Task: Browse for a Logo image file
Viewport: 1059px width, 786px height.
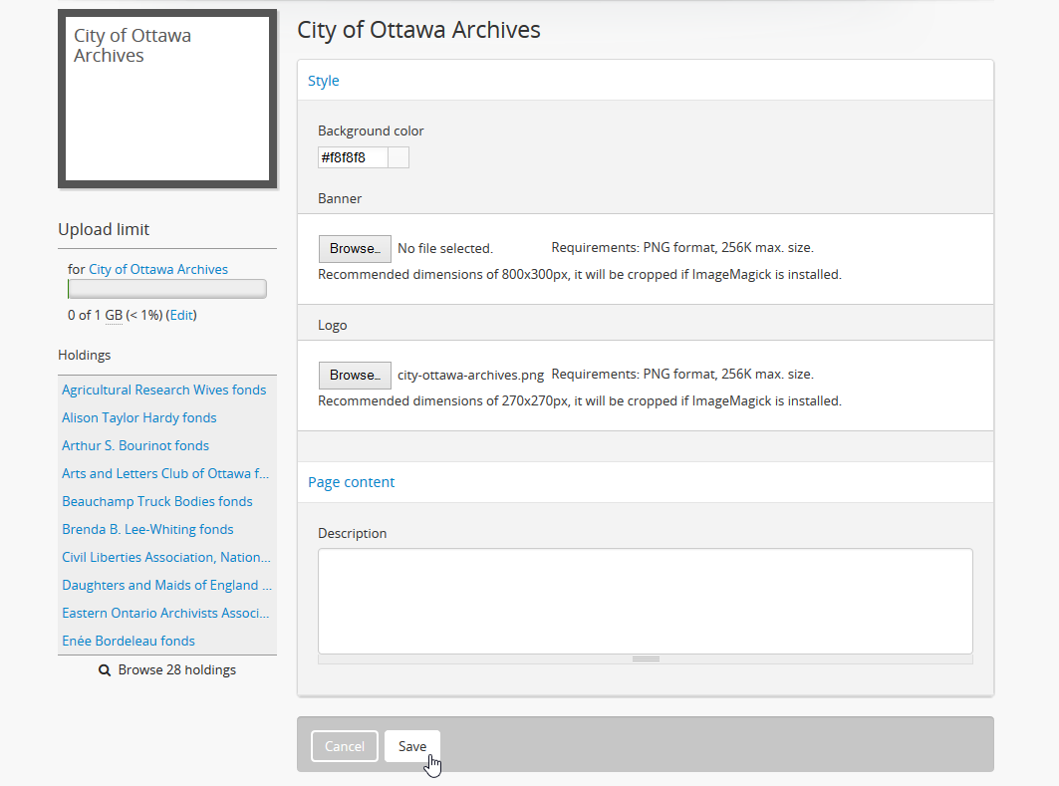Action: 355,375
